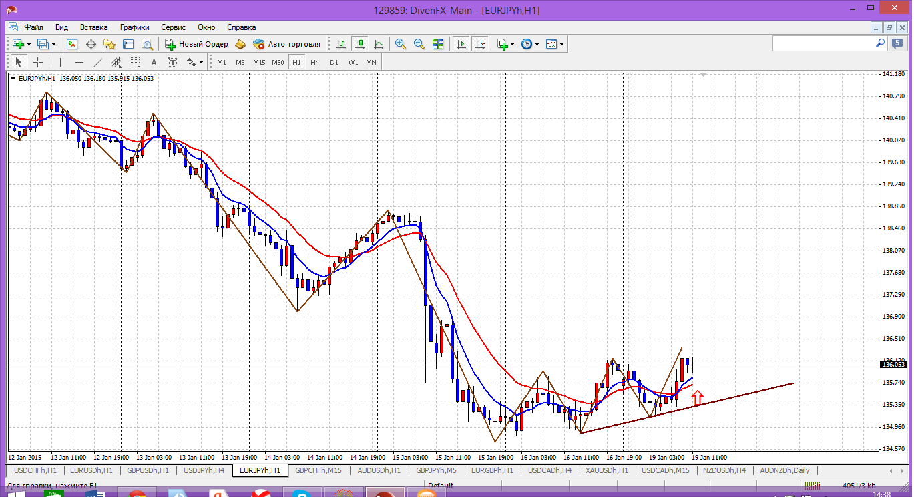Click the Новый Ордер button
This screenshot has width=914, height=497.
(197, 44)
